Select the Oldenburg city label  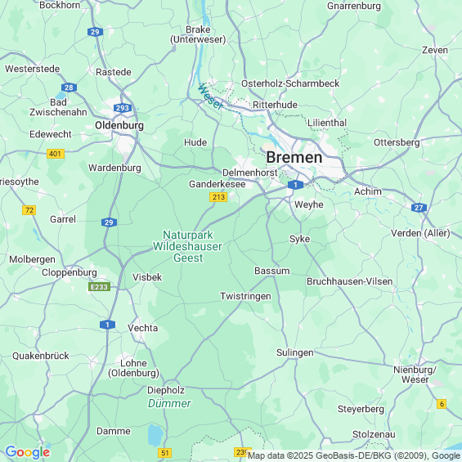coord(119,126)
